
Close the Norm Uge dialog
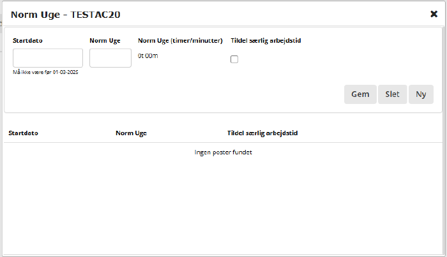tap(434, 13)
